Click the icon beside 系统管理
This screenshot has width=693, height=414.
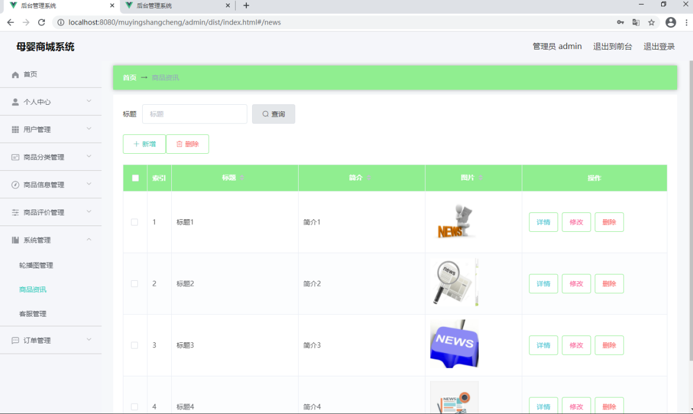(x=15, y=240)
